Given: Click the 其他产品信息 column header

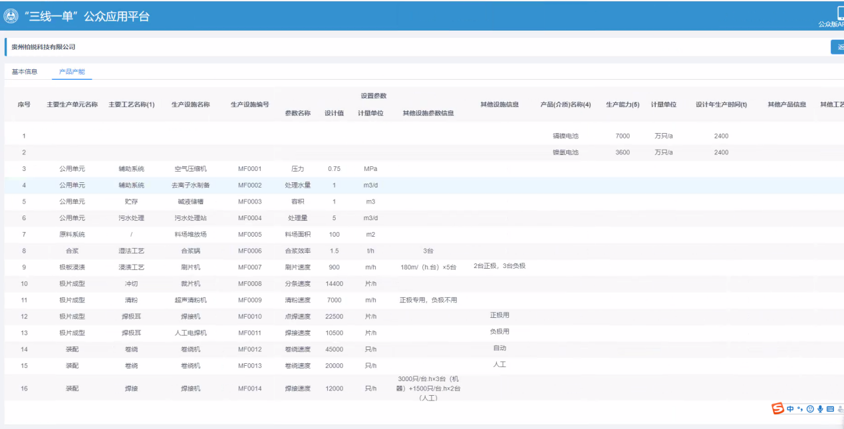Looking at the screenshot, I should point(787,104).
